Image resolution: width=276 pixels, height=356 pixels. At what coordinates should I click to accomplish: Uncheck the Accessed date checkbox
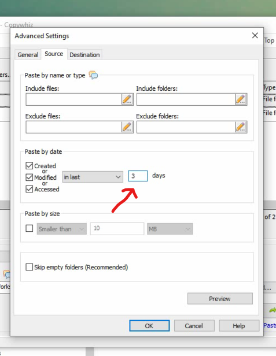29,189
